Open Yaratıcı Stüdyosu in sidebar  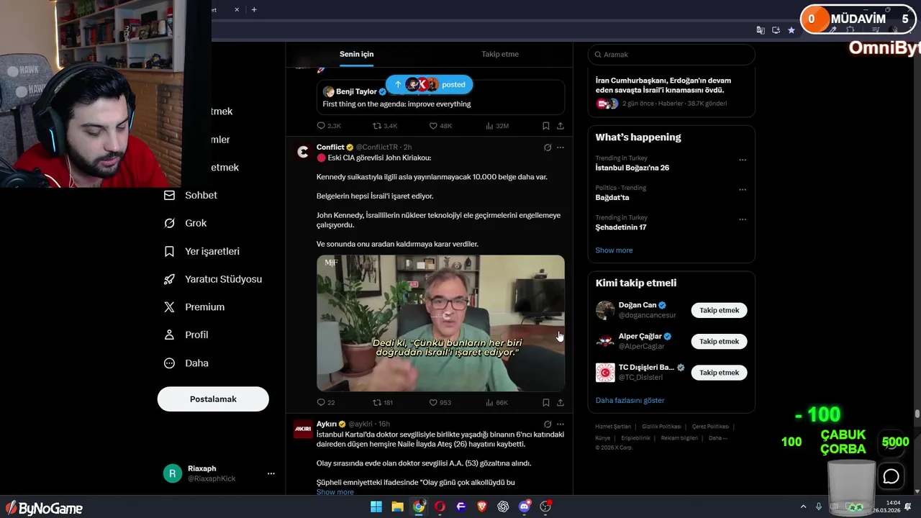[213, 279]
